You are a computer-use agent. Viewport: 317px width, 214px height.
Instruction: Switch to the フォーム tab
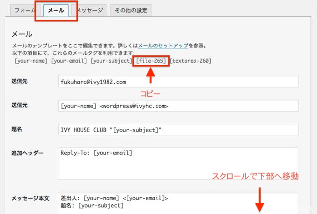click(x=24, y=10)
